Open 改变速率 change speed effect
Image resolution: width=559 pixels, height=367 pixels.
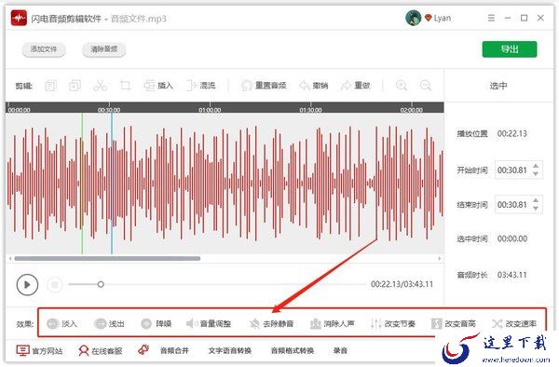(x=514, y=323)
